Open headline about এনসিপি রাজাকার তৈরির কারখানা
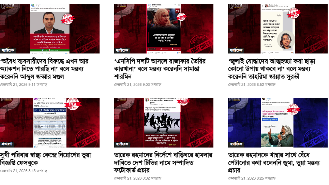Image resolution: width=329 pixels, height=185 pixels. (x=160, y=69)
